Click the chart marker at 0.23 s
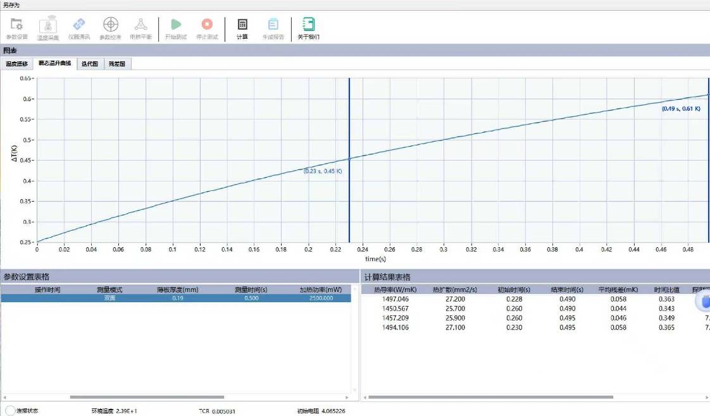 coord(349,159)
